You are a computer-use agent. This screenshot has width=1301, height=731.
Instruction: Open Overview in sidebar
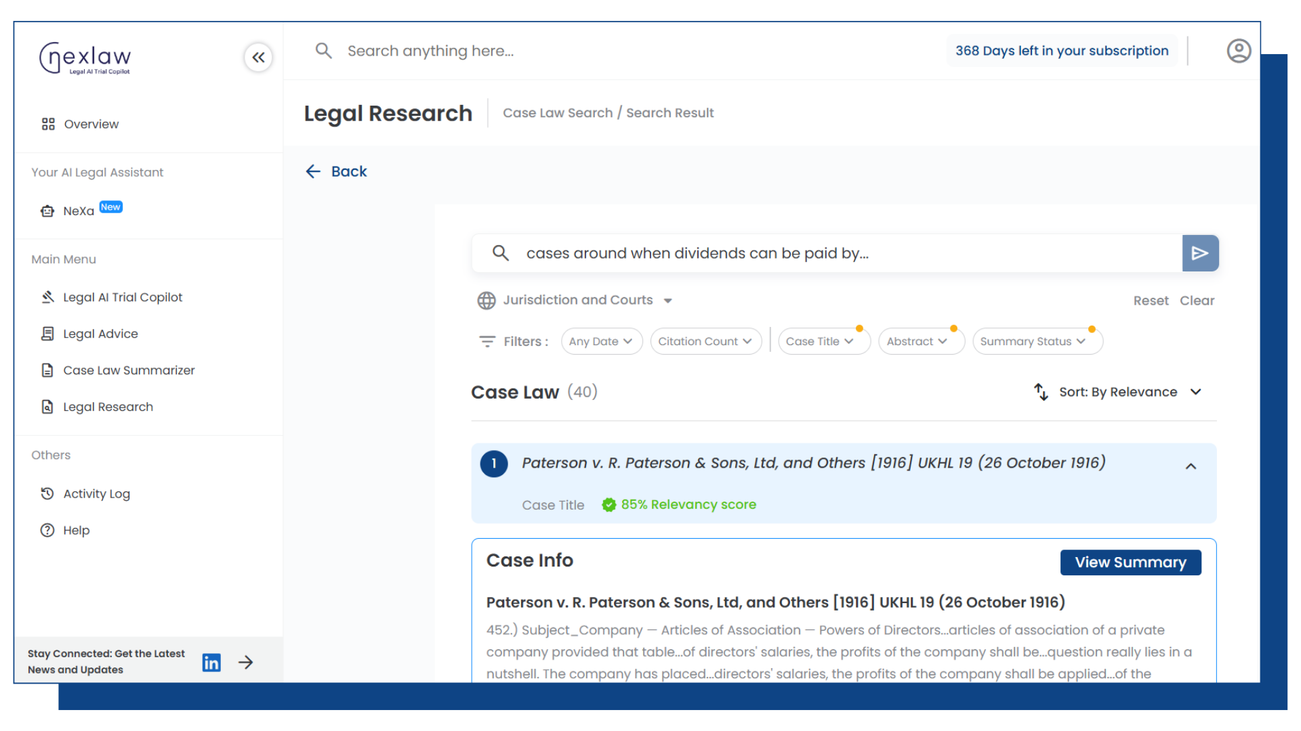click(91, 124)
